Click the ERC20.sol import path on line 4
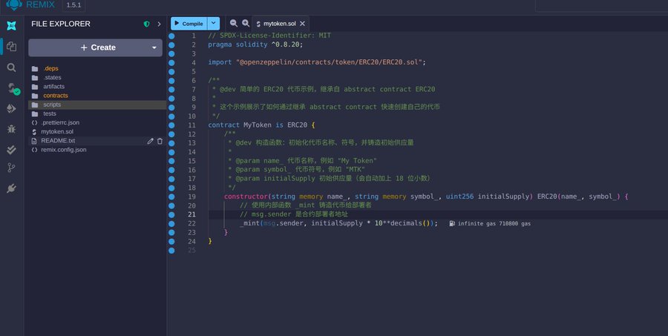This screenshot has height=336, width=668. click(x=329, y=62)
